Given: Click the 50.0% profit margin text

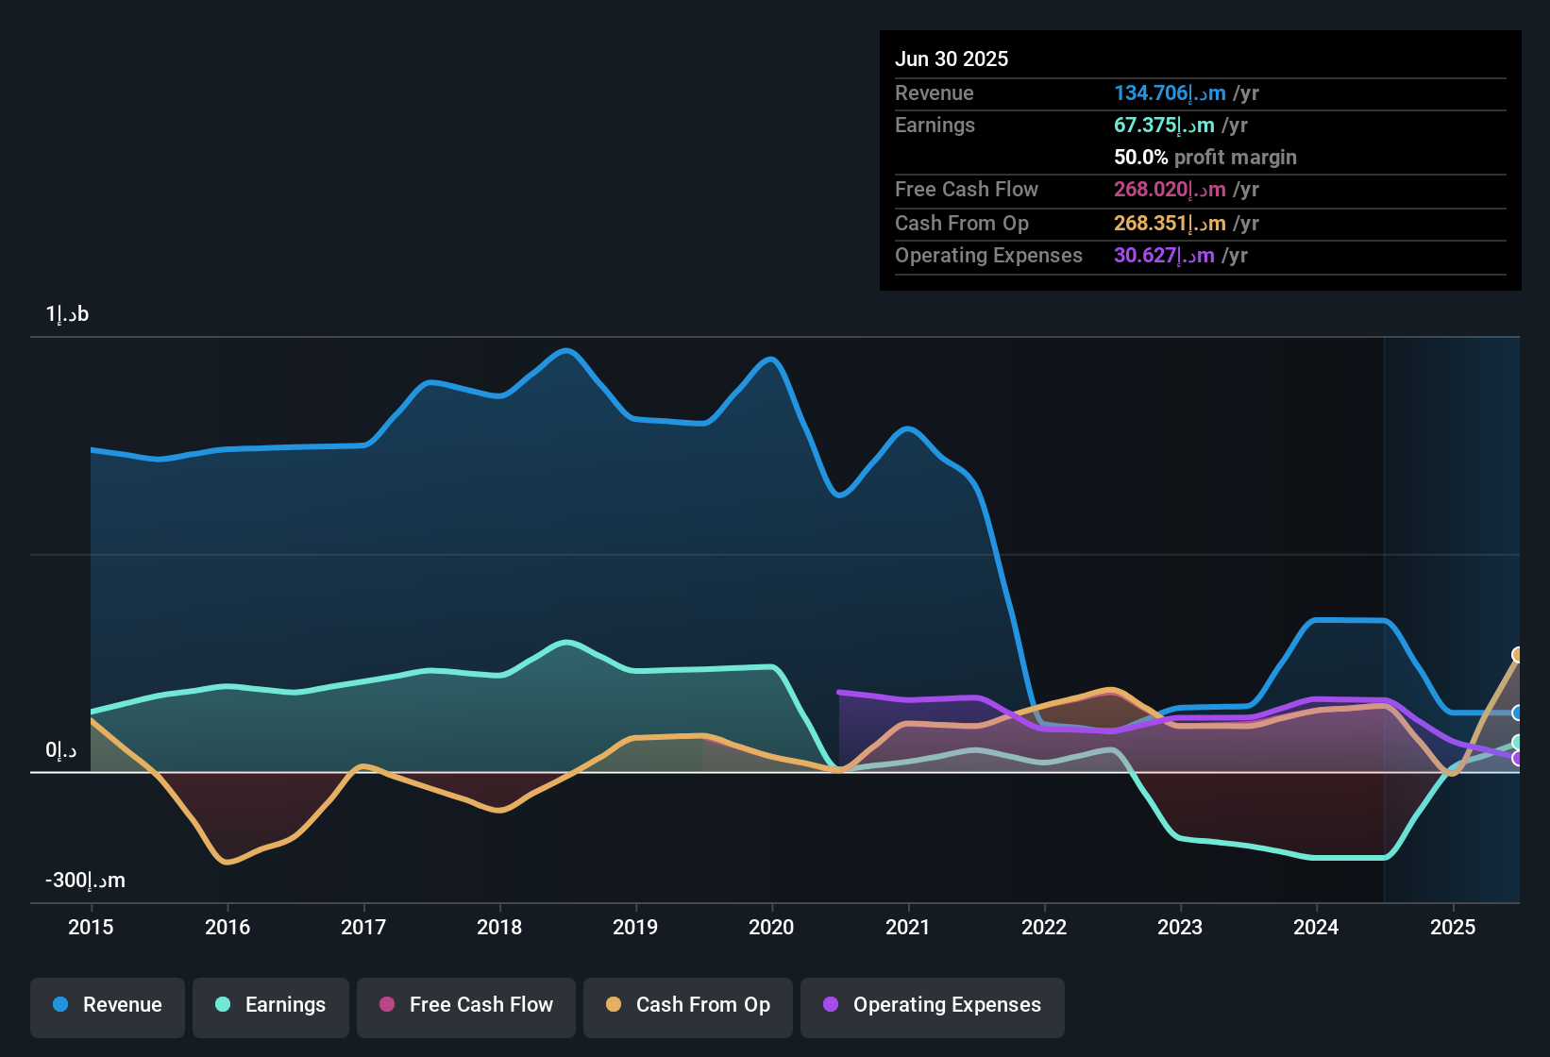Looking at the screenshot, I should [x=1205, y=158].
